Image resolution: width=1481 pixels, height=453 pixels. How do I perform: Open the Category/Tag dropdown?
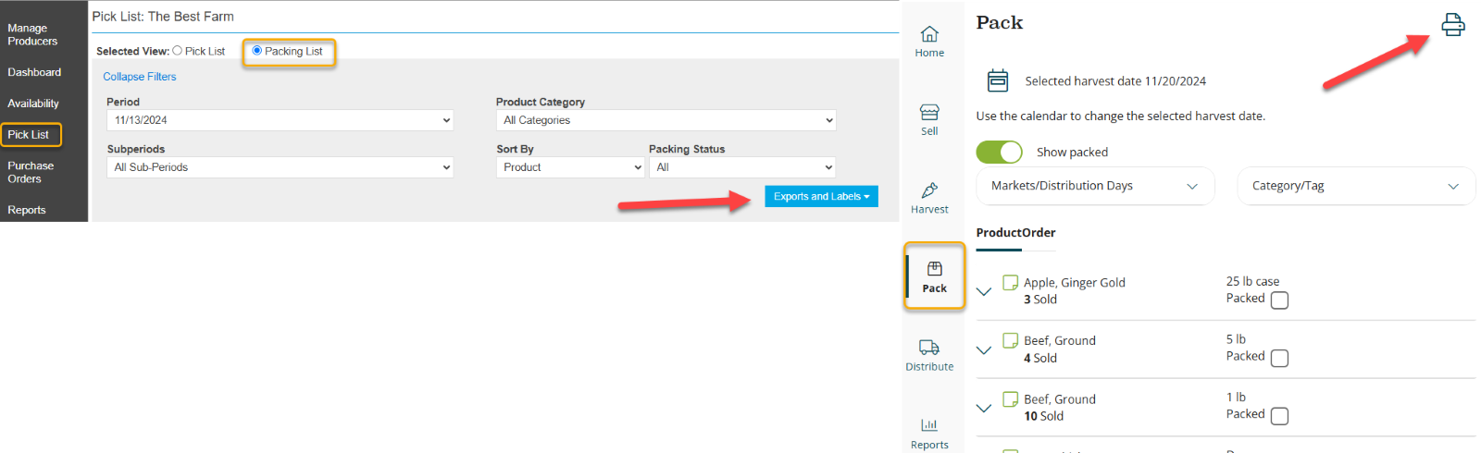click(x=1355, y=186)
